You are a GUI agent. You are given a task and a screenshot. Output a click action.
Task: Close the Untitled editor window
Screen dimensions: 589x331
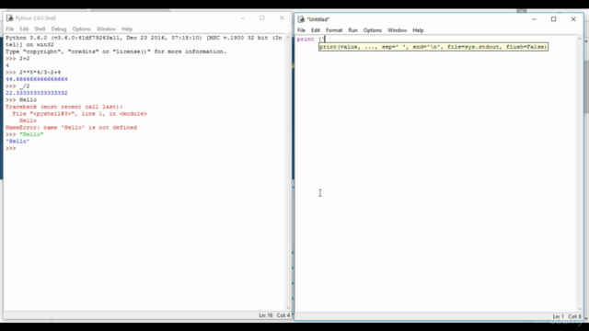point(573,19)
